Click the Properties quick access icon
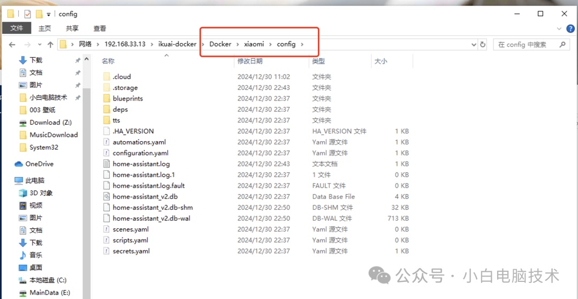The height and width of the screenshot is (299, 578). 28,14
